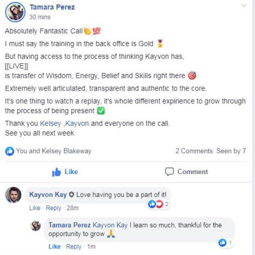Open the You and Kelsey Blakeway likers list

tap(54, 151)
